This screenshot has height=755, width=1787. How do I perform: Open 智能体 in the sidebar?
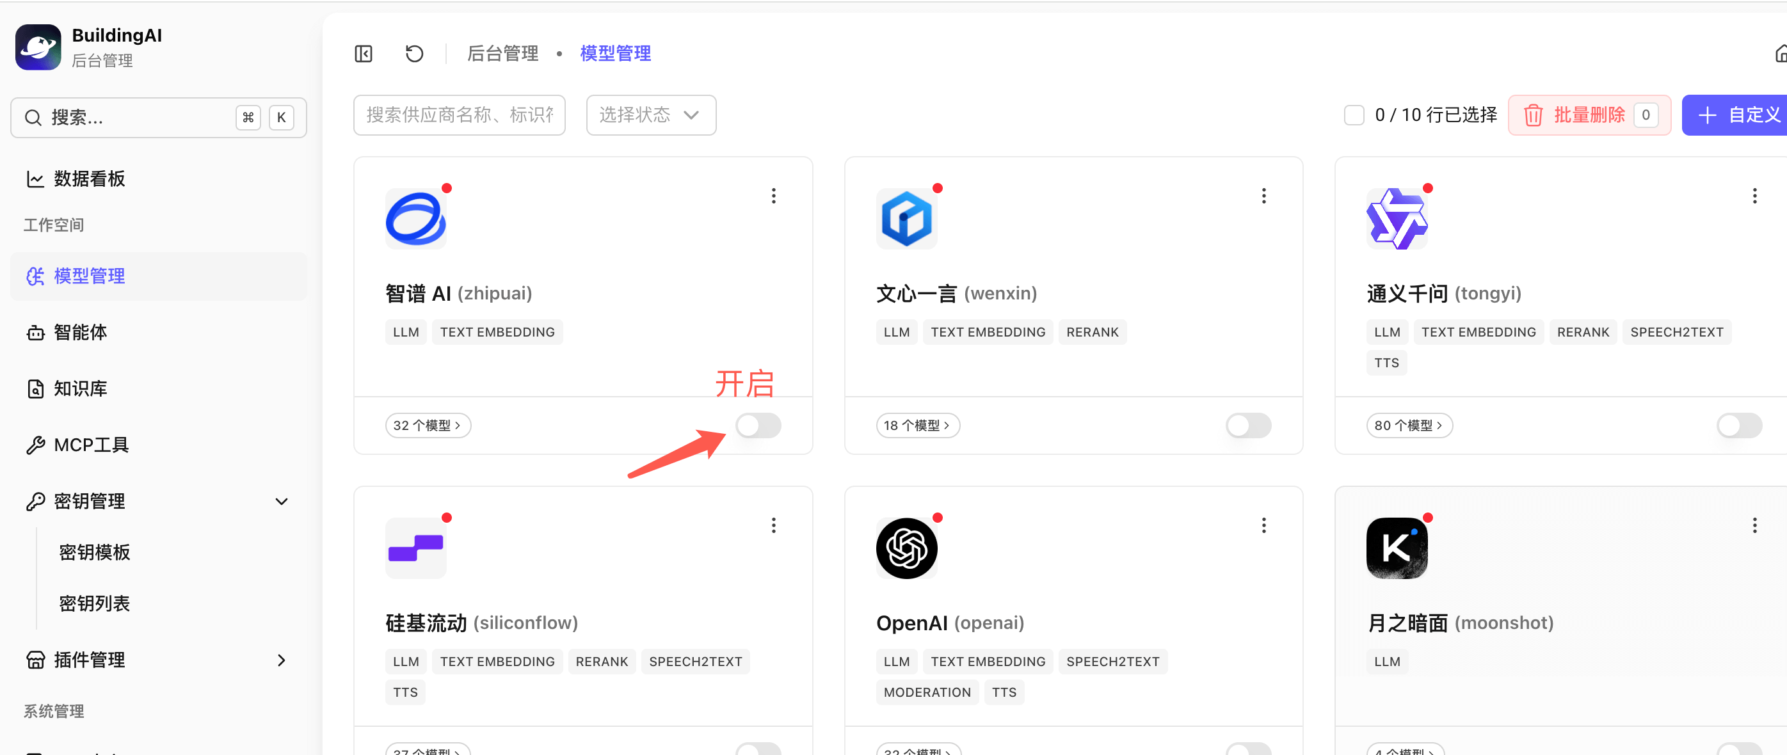(81, 332)
